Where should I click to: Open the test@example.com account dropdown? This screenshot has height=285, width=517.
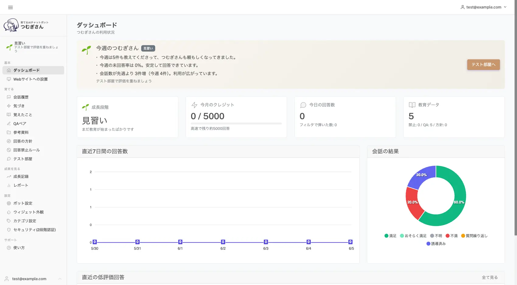click(x=484, y=7)
